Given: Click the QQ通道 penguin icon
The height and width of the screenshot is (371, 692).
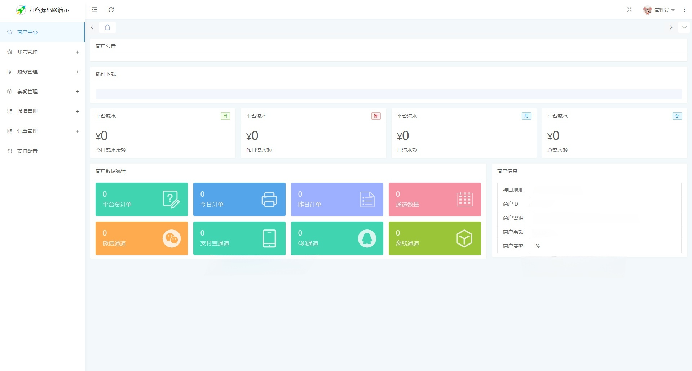Looking at the screenshot, I should (367, 238).
